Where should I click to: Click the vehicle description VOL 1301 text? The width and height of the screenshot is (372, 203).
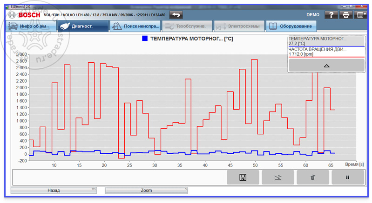(105, 15)
